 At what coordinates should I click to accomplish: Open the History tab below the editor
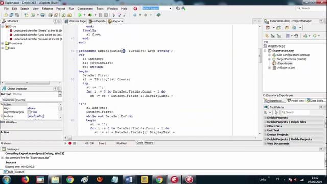[149, 143]
